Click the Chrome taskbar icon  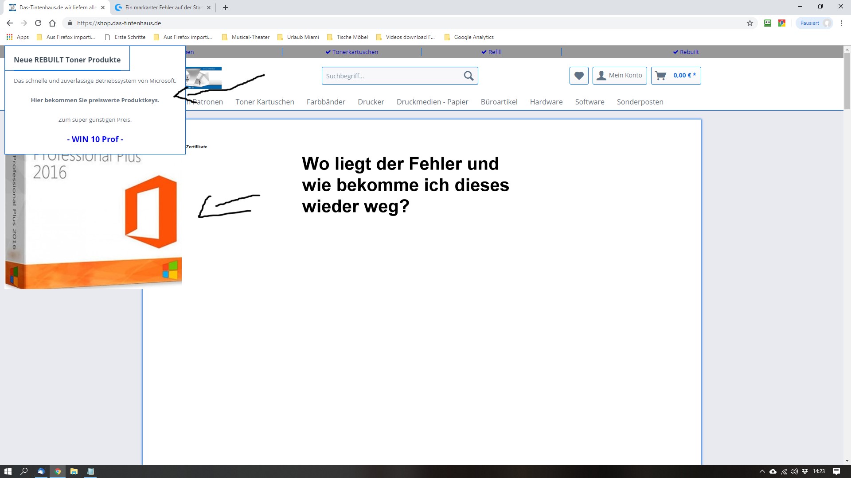pyautogui.click(x=58, y=471)
